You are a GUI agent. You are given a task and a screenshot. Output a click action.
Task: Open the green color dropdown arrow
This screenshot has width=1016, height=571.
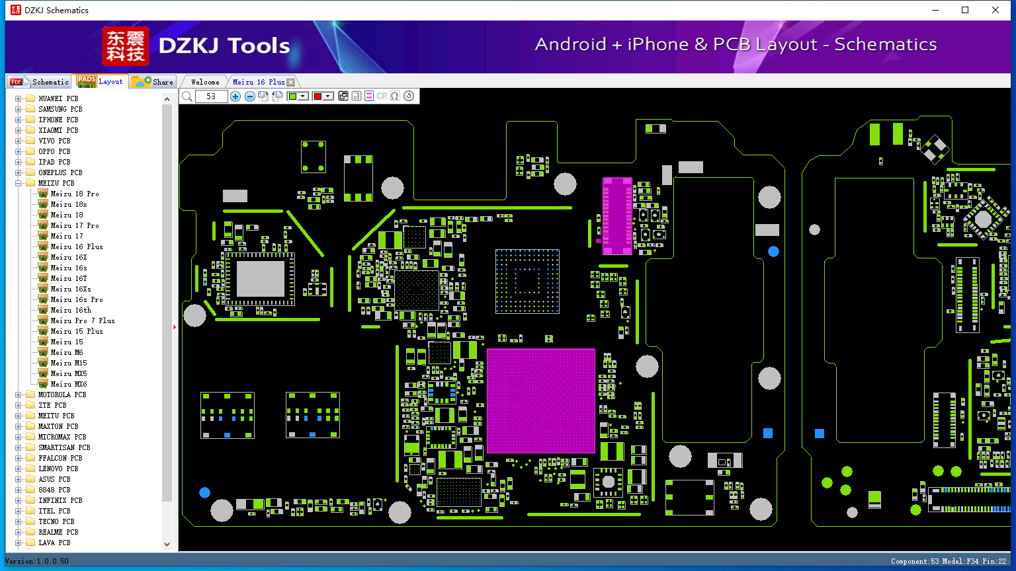[303, 96]
